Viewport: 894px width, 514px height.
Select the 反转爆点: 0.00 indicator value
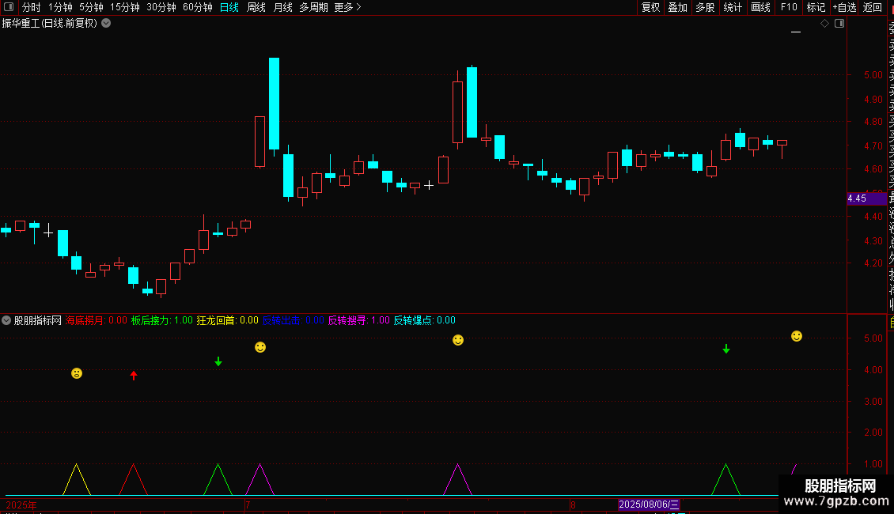click(425, 320)
